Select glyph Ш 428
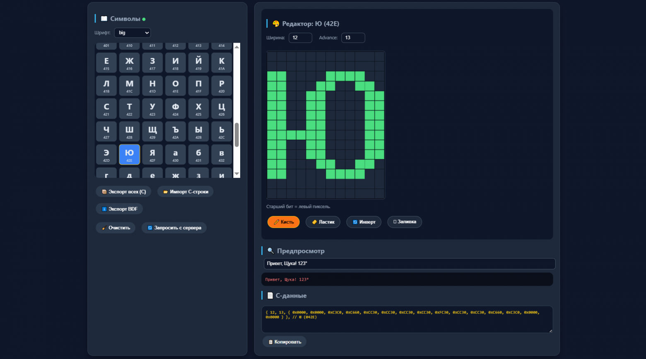The width and height of the screenshot is (646, 359). coord(130,132)
